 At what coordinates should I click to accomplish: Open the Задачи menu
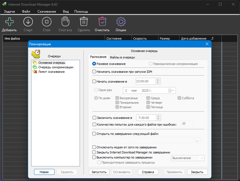pyautogui.click(x=9, y=12)
